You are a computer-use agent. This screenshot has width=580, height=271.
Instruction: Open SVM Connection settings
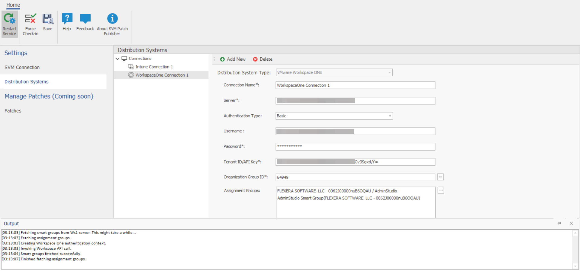22,67
